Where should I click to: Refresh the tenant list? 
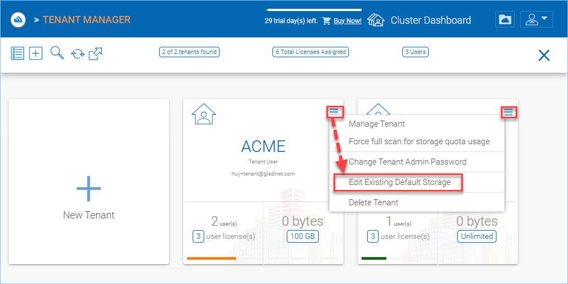[78, 53]
